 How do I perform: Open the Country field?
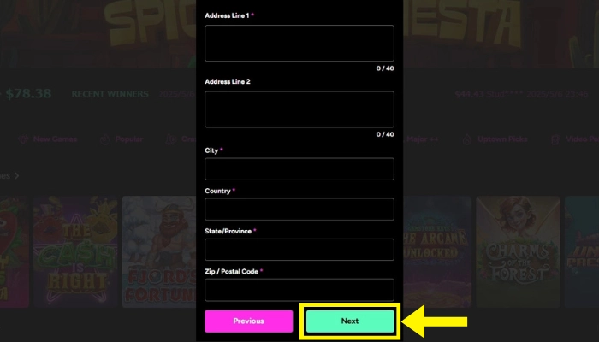point(299,209)
